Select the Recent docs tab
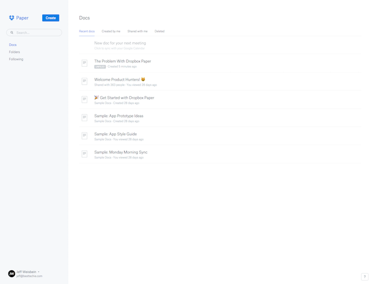Screen dimensions: 372x284 coord(87,31)
